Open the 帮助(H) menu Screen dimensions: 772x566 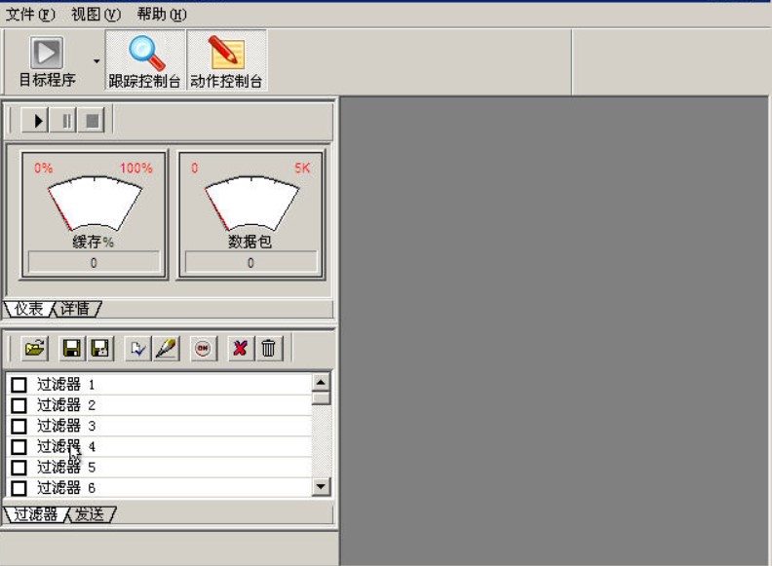point(162,15)
